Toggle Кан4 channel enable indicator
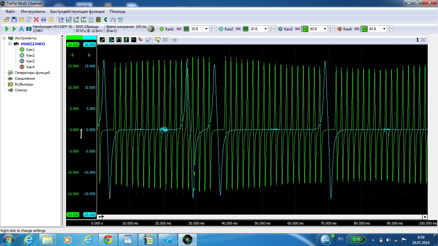 (x=340, y=29)
